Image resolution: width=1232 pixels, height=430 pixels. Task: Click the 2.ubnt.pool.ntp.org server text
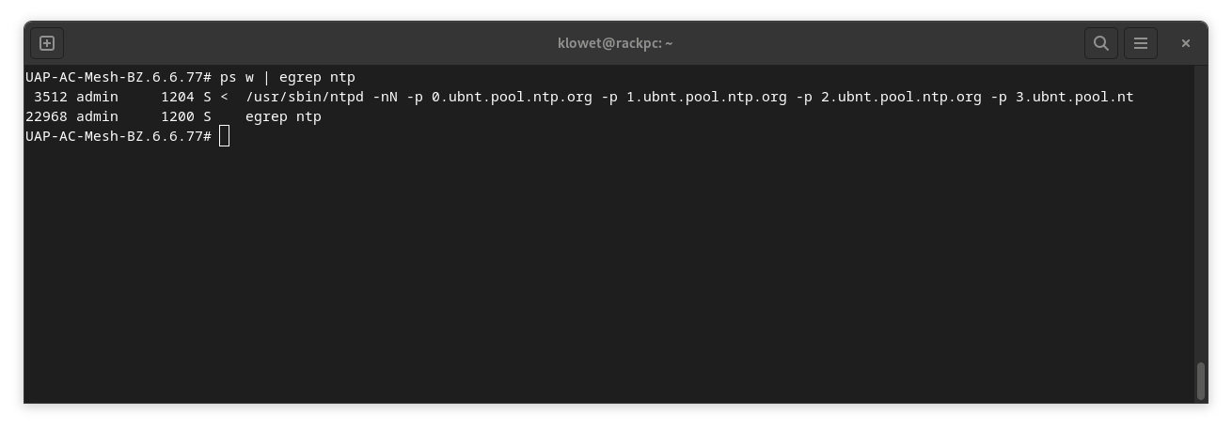pyautogui.click(x=901, y=98)
